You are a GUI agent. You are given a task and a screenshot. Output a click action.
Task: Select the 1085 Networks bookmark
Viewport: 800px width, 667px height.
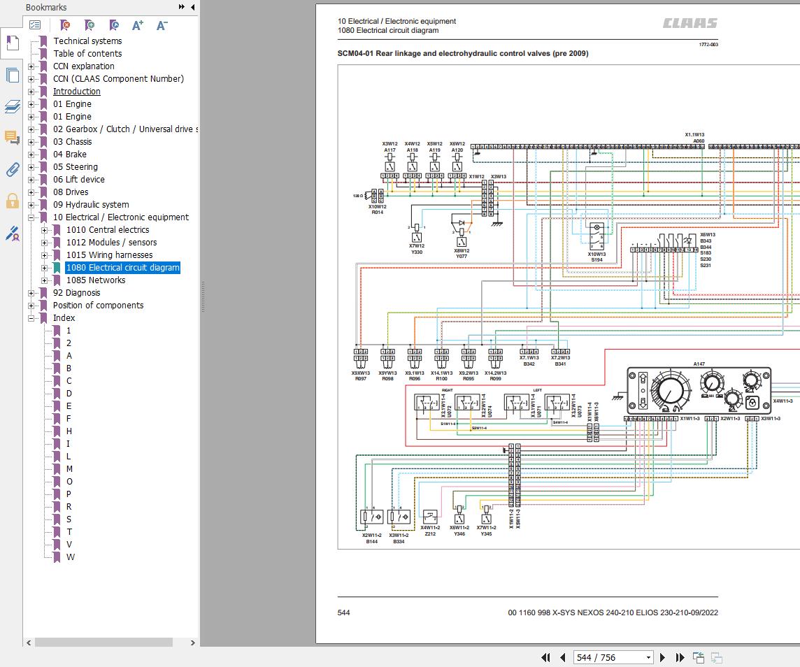pyautogui.click(x=96, y=280)
